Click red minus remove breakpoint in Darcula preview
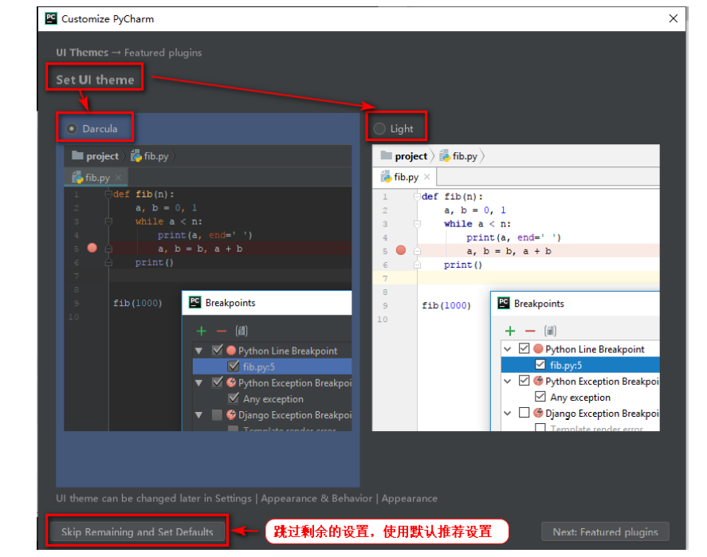This screenshot has height=557, width=707. tap(222, 331)
